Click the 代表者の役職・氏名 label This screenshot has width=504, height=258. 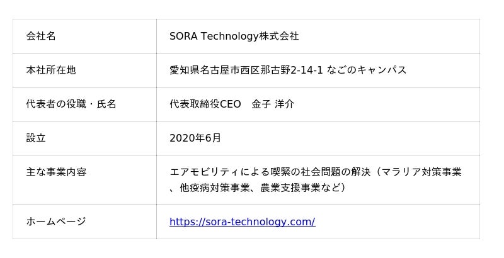coord(71,104)
